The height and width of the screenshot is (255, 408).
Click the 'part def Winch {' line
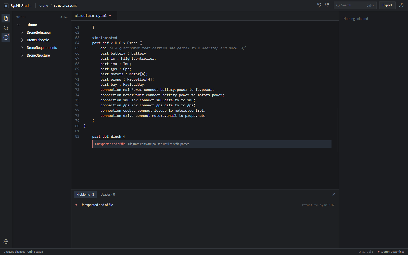(109, 136)
